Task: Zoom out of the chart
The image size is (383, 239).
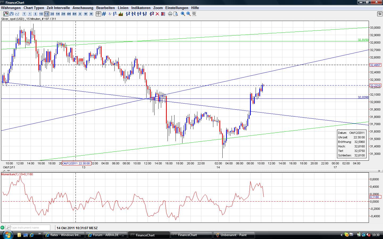Action: (189, 14)
